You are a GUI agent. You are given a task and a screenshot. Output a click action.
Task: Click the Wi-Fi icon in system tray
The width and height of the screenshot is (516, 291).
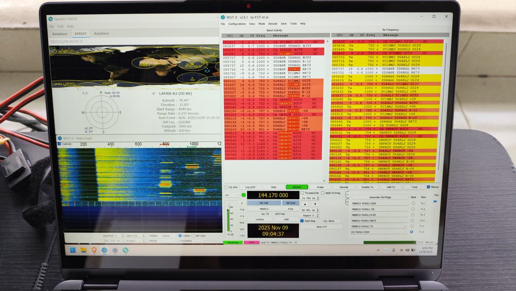(x=401, y=250)
